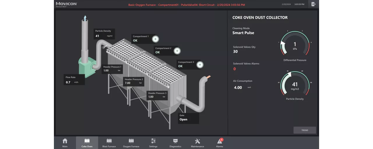Expand Compartment 2 details with plus button
This screenshot has height=149, width=373.
tap(177, 51)
